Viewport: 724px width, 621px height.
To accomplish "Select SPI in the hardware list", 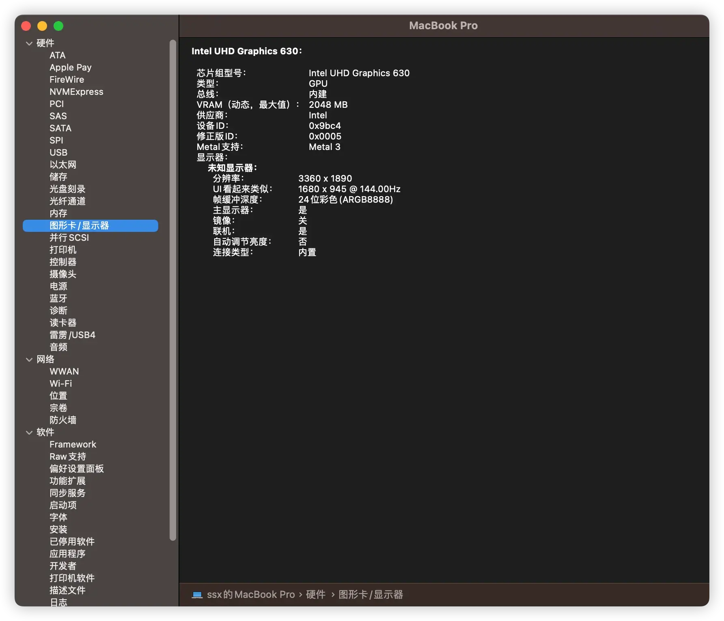I will coord(56,140).
